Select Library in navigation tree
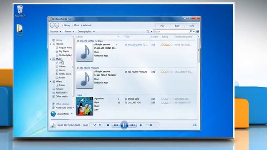 pyautogui.click(x=59, y=40)
